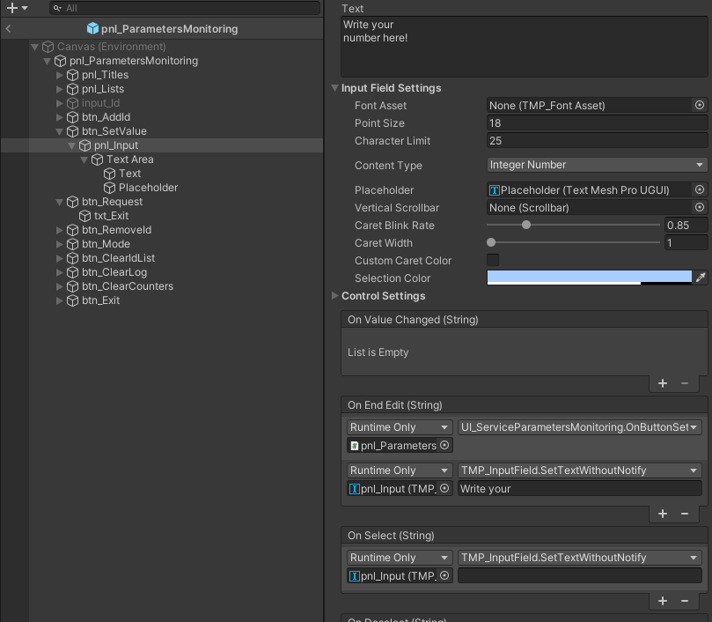This screenshot has width=712, height=622.
Task: Collapse the Text Area node
Action: [84, 159]
